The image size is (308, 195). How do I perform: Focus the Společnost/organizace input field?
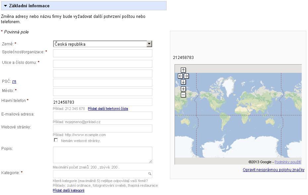click(103, 53)
